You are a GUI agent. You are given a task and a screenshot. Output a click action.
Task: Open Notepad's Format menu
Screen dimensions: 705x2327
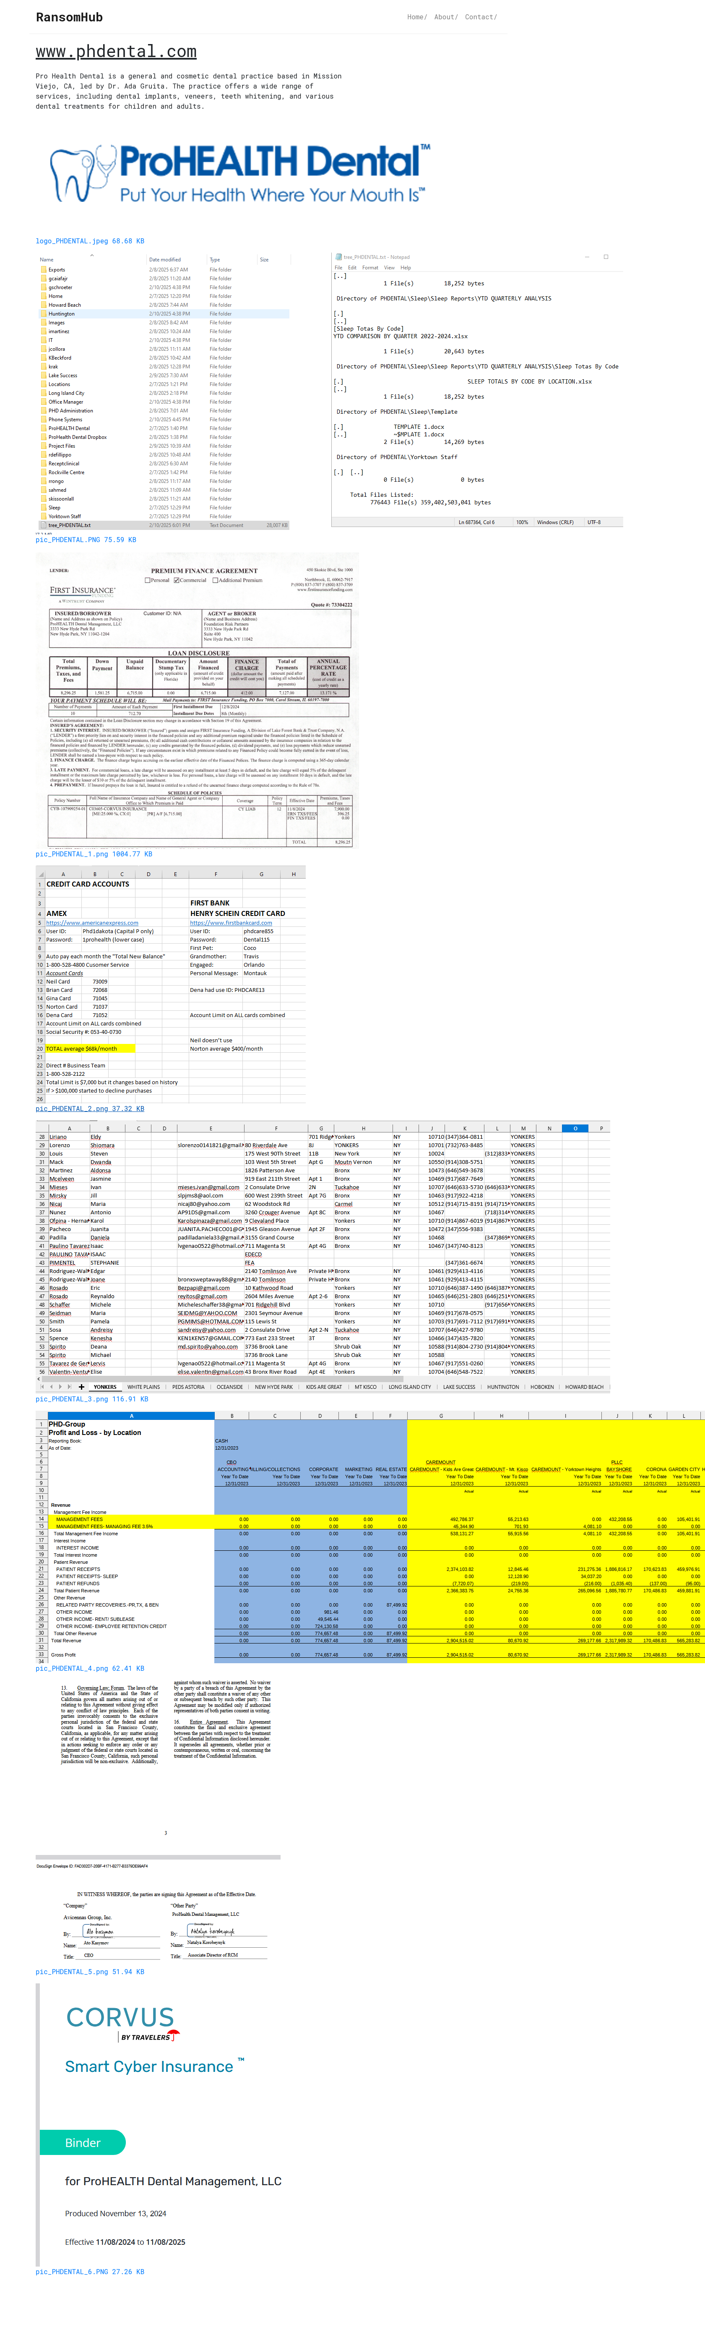click(370, 267)
